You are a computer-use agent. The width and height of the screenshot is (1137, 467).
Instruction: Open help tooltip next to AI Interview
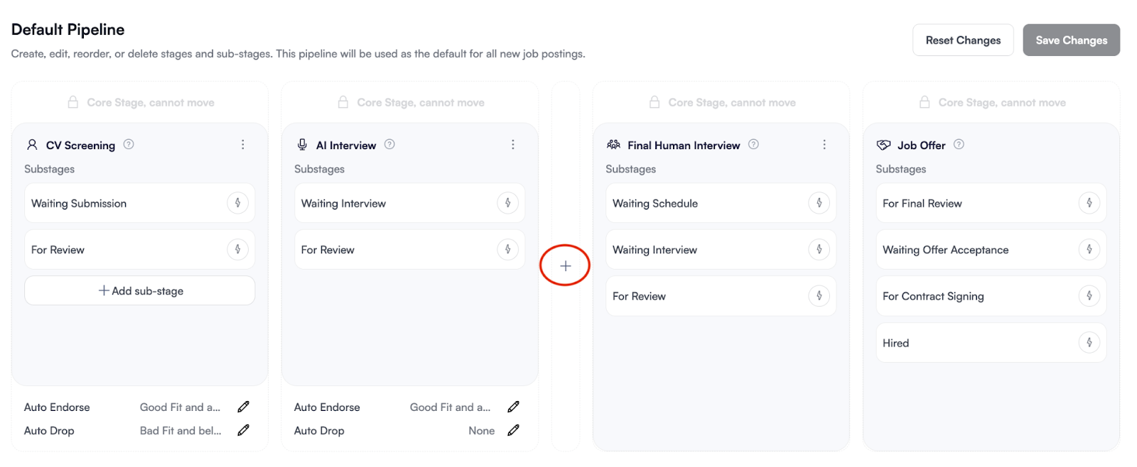tap(389, 144)
